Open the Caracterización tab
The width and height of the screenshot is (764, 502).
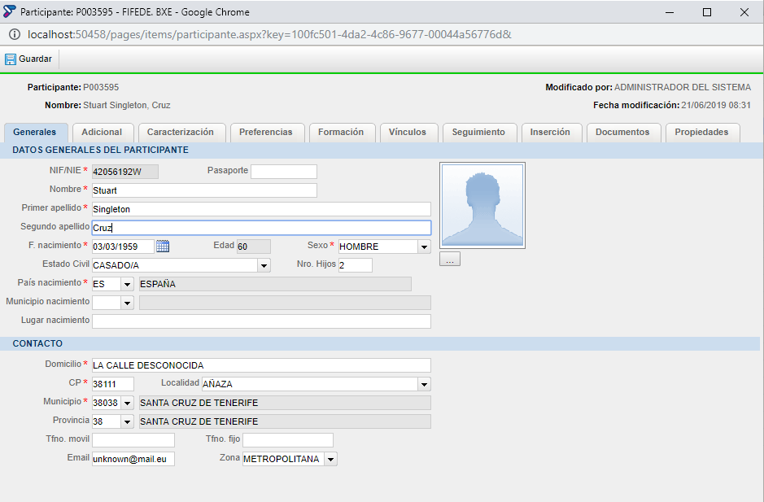pos(181,132)
